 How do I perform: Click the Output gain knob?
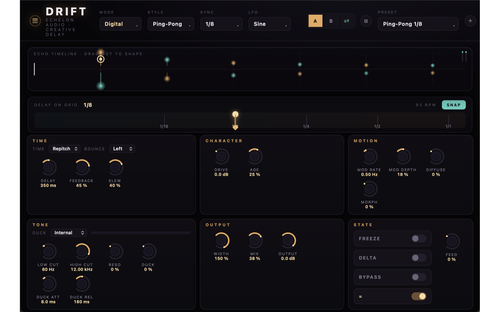(288, 241)
